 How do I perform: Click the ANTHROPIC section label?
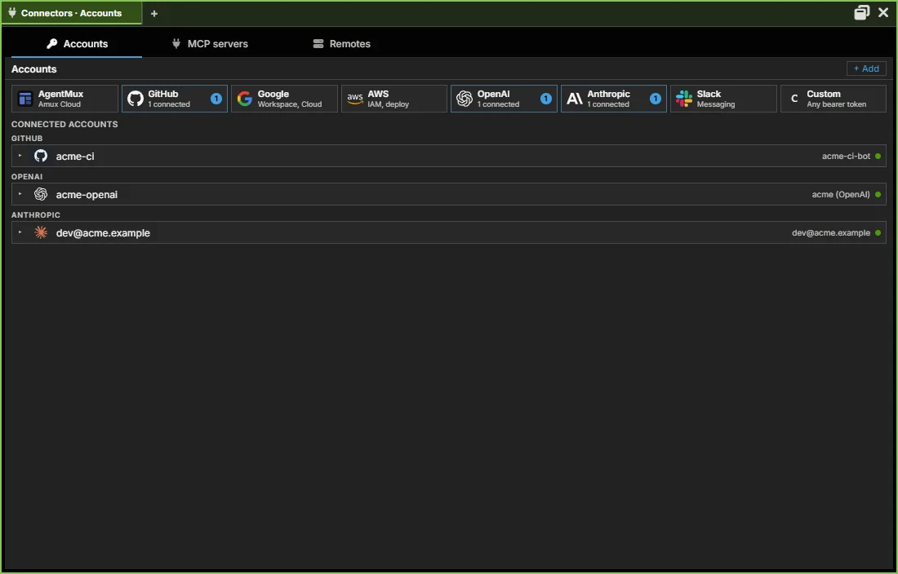(x=35, y=215)
